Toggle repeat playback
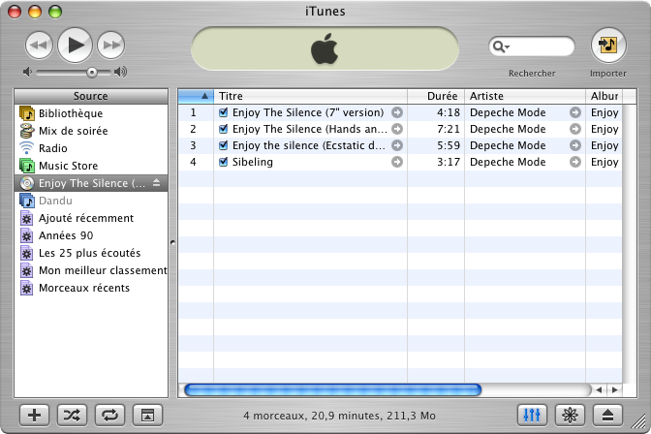651x434 pixels. [x=109, y=415]
